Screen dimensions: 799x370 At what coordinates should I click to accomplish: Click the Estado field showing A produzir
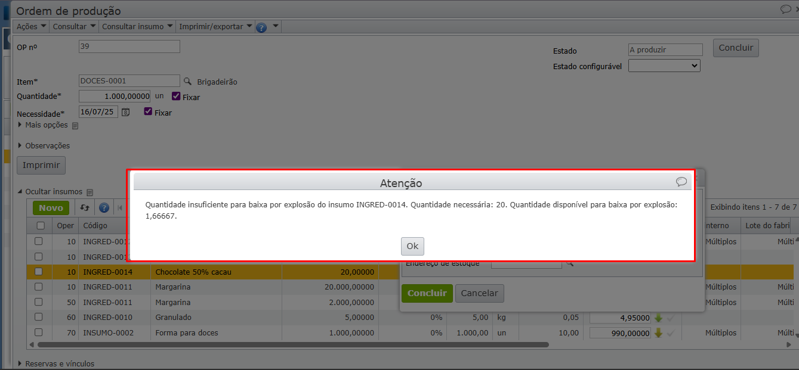(665, 50)
